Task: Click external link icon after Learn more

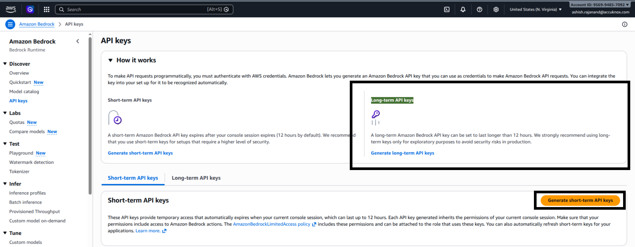Action: click(164, 231)
